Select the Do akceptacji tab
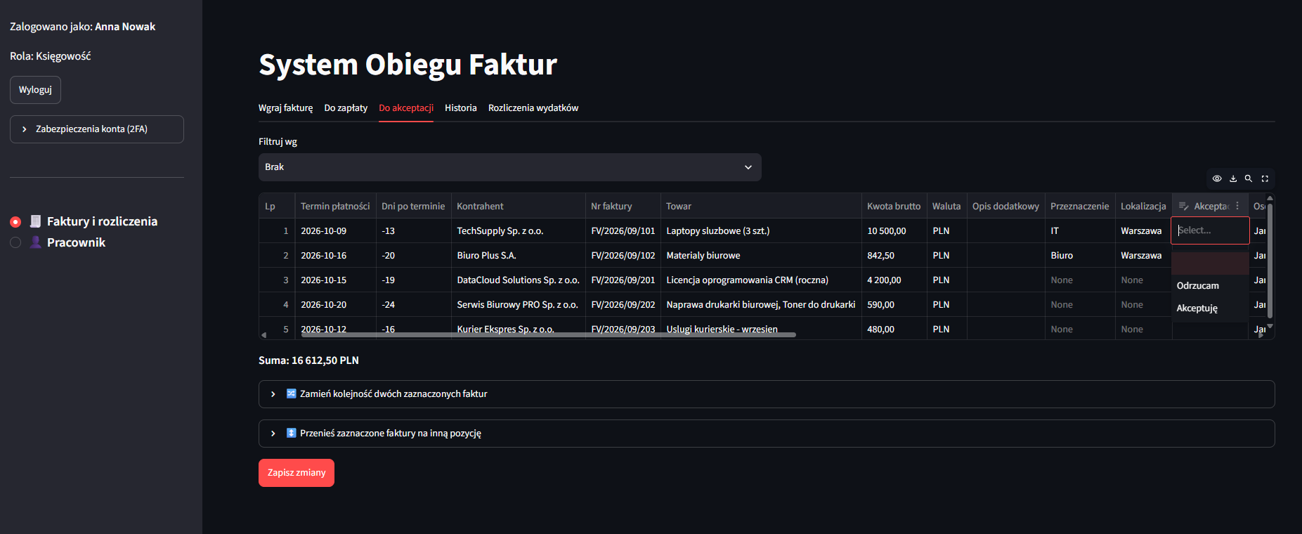 [406, 108]
